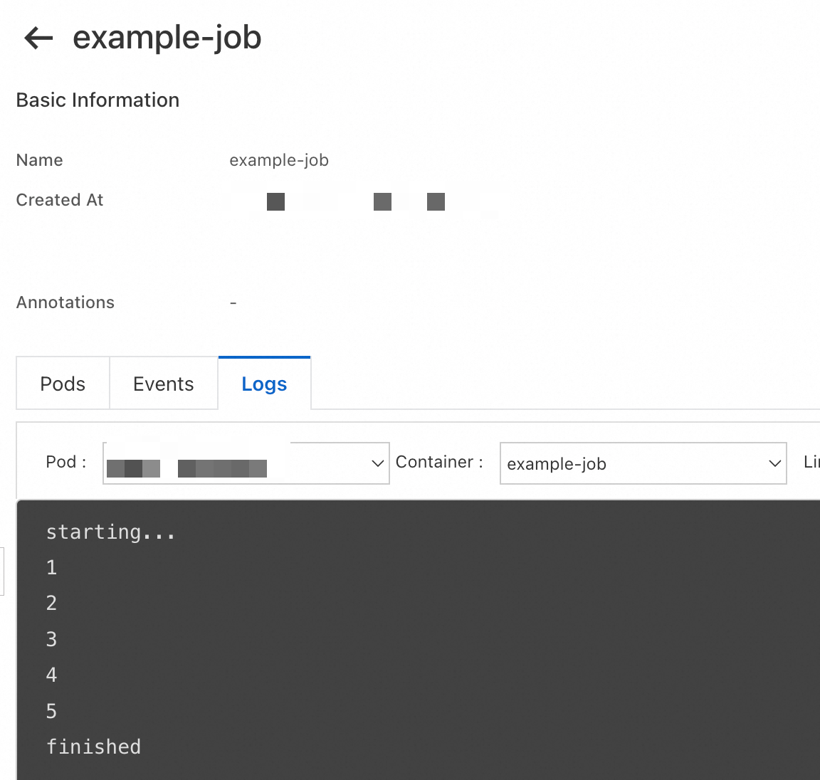Viewport: 820px width, 780px height.
Task: Click the Annotations dash value
Action: click(x=233, y=303)
